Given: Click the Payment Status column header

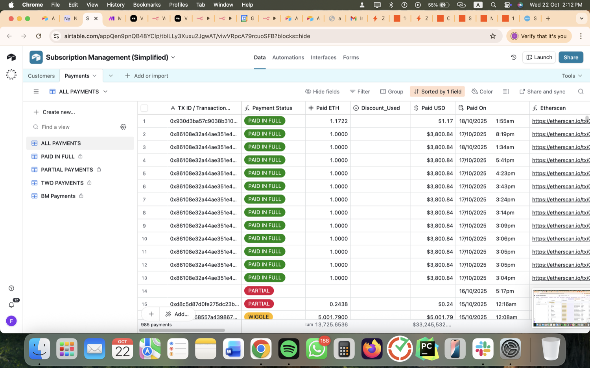Looking at the screenshot, I should [x=273, y=108].
